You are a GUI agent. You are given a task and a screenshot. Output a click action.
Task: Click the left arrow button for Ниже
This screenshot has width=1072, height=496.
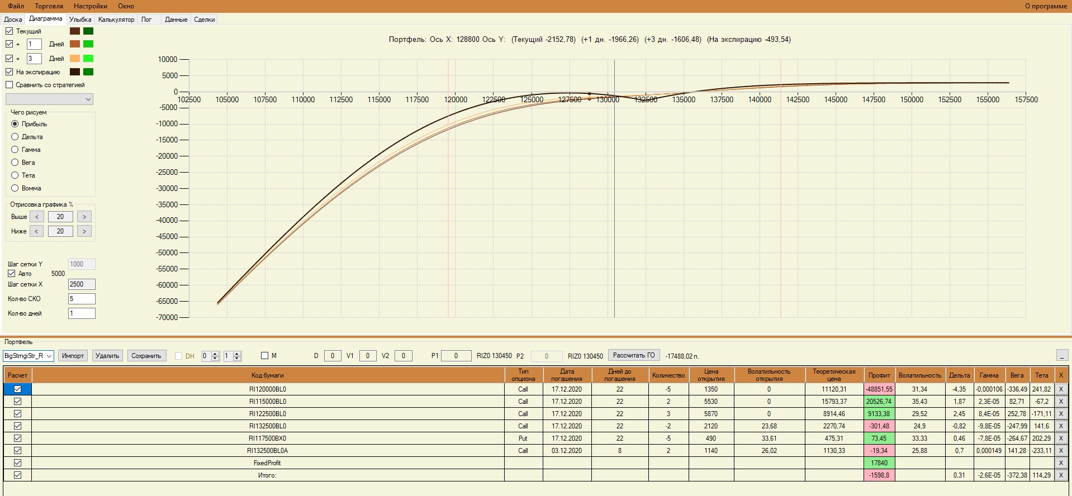point(37,231)
